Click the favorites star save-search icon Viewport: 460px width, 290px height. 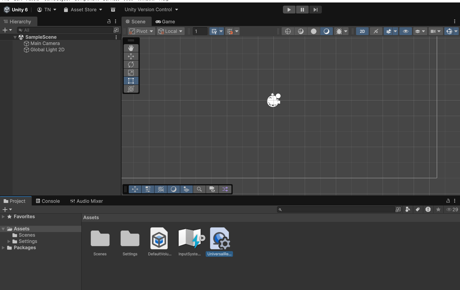tap(438, 209)
